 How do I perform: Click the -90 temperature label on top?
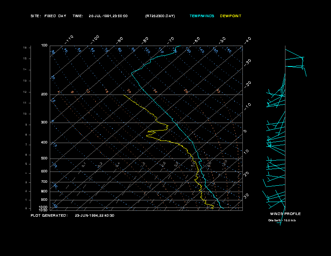(120, 40)
